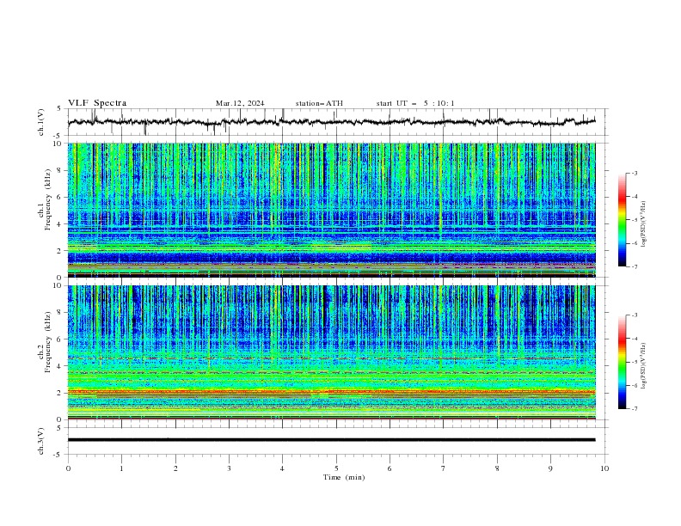This screenshot has height=526, width=681.
Task: Click the time axis tick label "9"
Action: 550,468
